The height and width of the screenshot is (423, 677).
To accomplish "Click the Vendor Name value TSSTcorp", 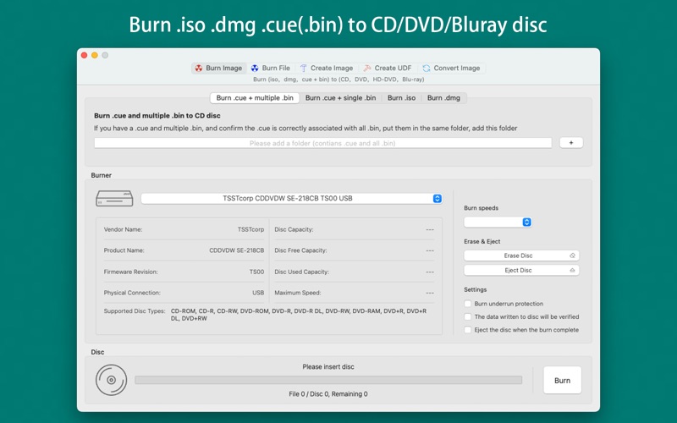I will coord(250,229).
